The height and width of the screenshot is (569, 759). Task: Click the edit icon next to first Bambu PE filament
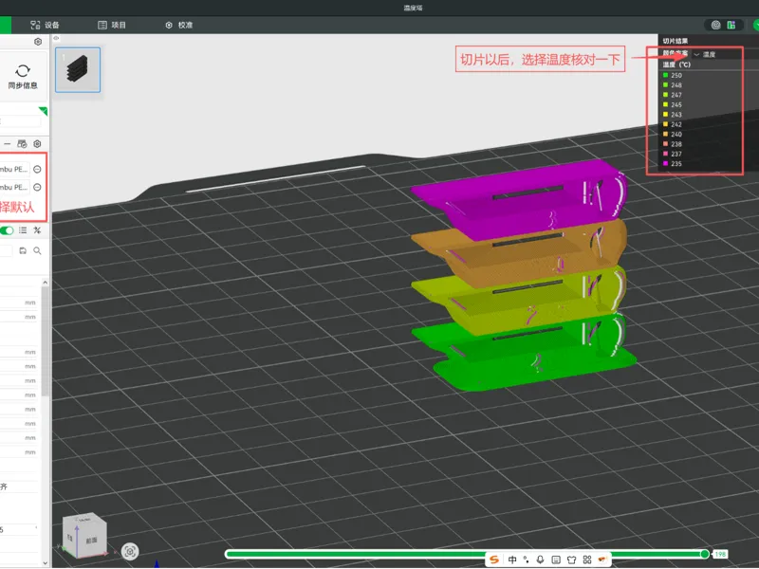[37, 170]
